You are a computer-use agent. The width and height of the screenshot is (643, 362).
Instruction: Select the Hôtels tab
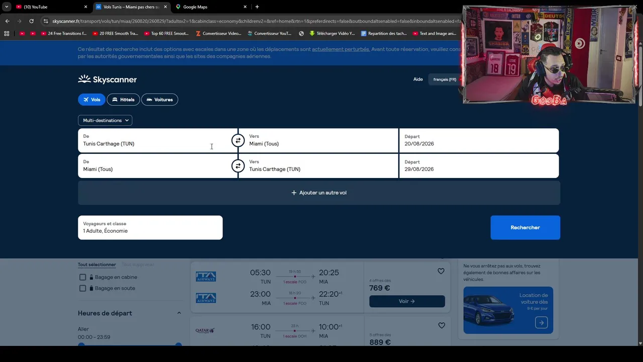click(123, 100)
